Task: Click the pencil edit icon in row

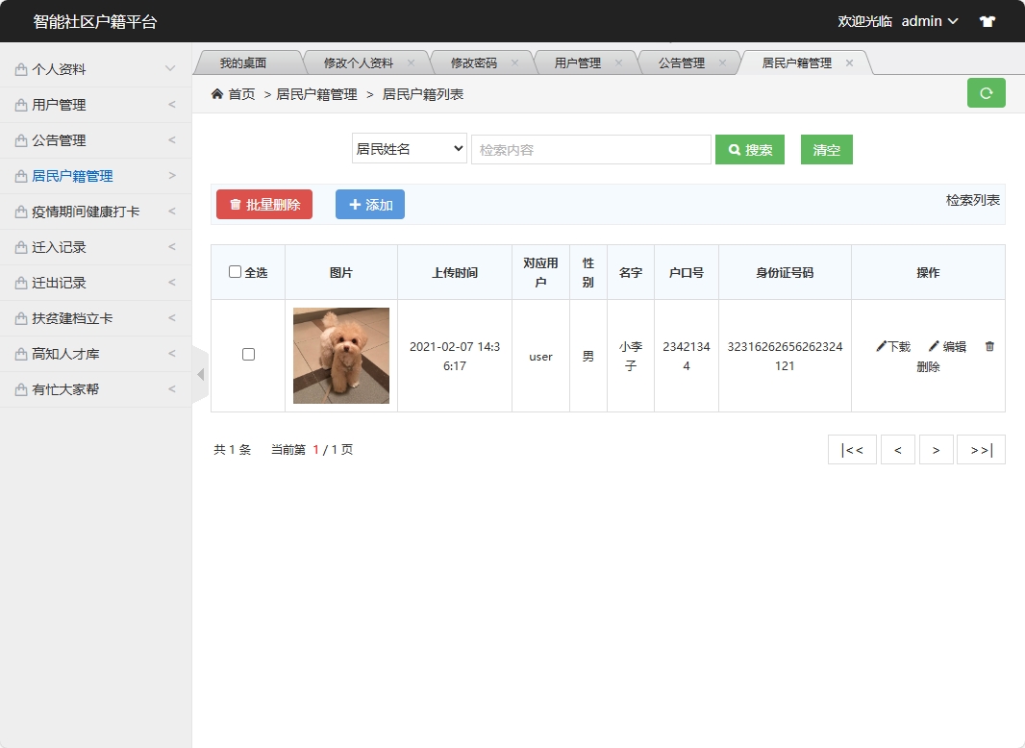Action: click(x=934, y=346)
